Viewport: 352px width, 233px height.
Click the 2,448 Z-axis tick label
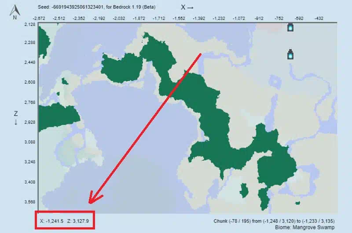pyautogui.click(x=30, y=62)
